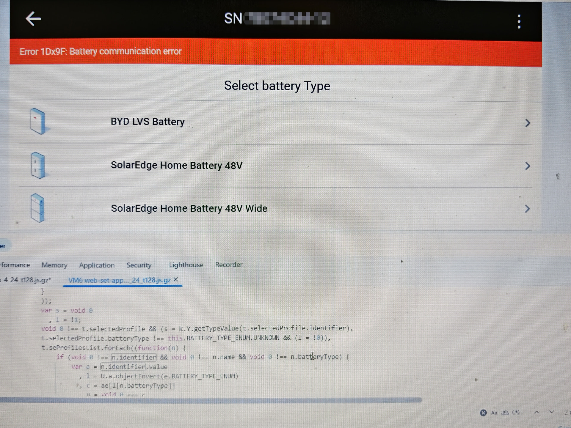Image resolution: width=571 pixels, height=428 pixels.
Task: Click the blurred SN serial number title
Action: 277,18
